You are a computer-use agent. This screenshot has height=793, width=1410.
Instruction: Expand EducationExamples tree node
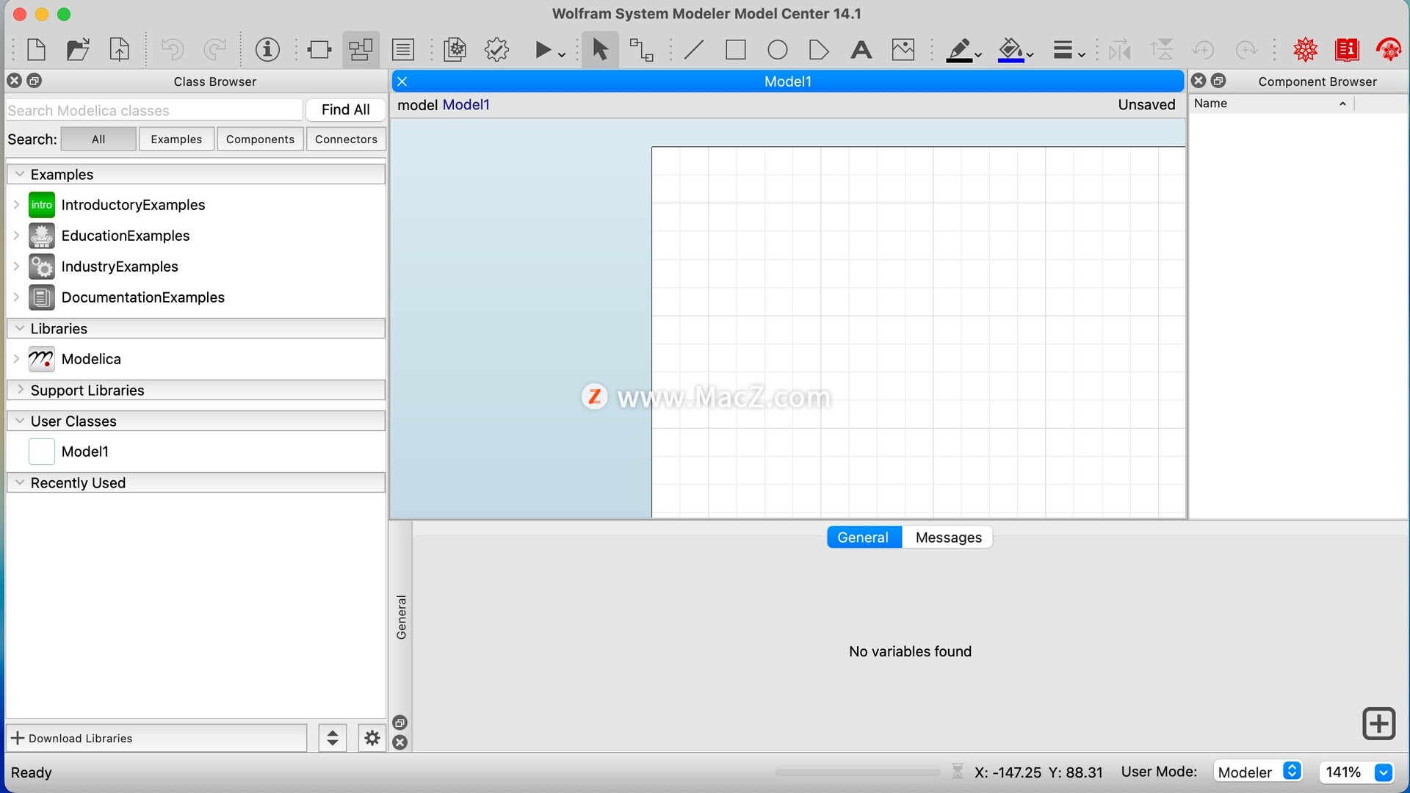coord(16,236)
